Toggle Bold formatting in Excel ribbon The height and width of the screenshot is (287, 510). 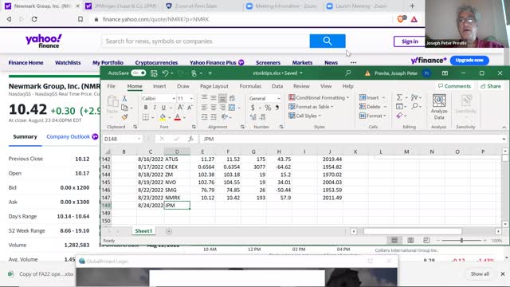[146, 108]
